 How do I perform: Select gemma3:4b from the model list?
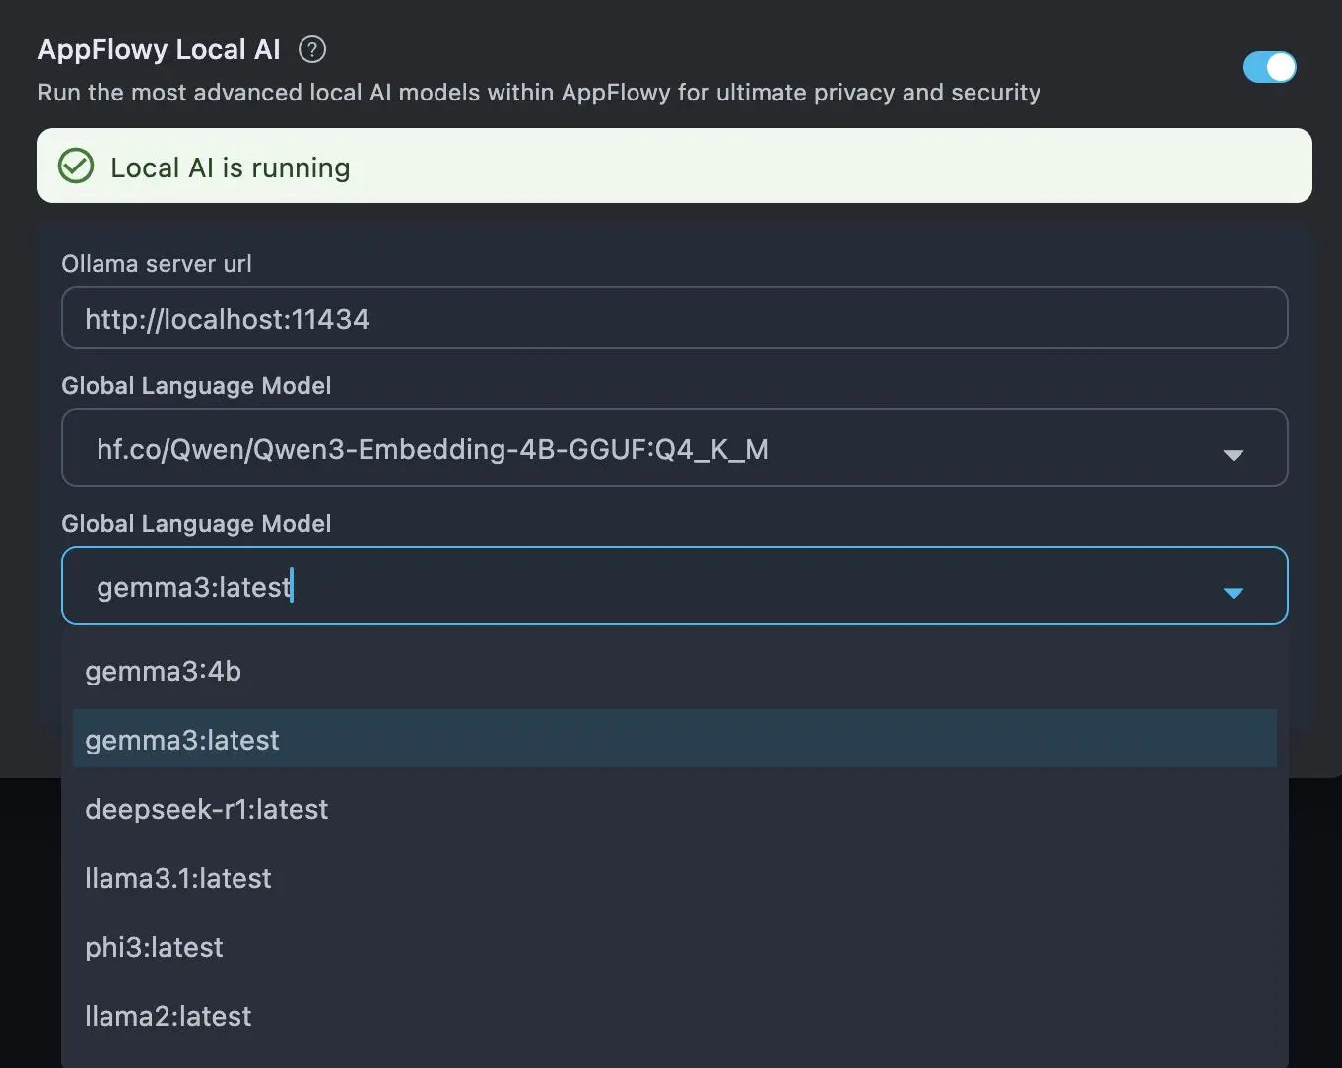coord(674,671)
